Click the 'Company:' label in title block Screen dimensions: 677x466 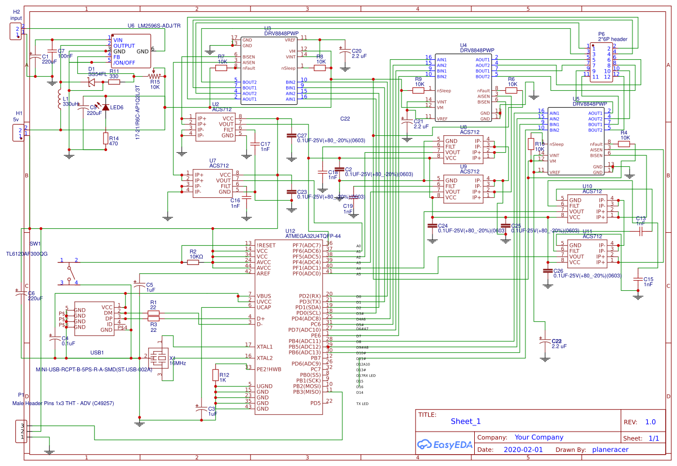(x=491, y=437)
